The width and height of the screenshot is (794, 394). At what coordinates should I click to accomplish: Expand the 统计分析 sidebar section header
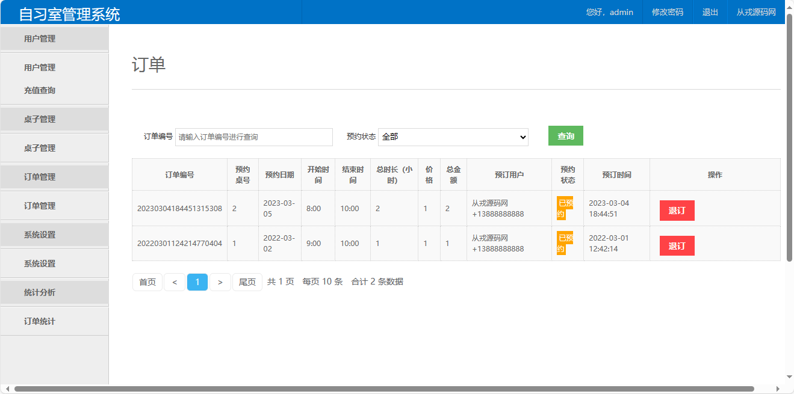[40, 292]
